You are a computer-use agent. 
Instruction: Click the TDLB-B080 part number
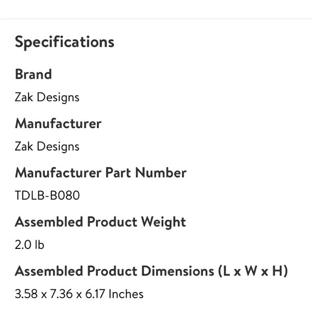(x=47, y=195)
